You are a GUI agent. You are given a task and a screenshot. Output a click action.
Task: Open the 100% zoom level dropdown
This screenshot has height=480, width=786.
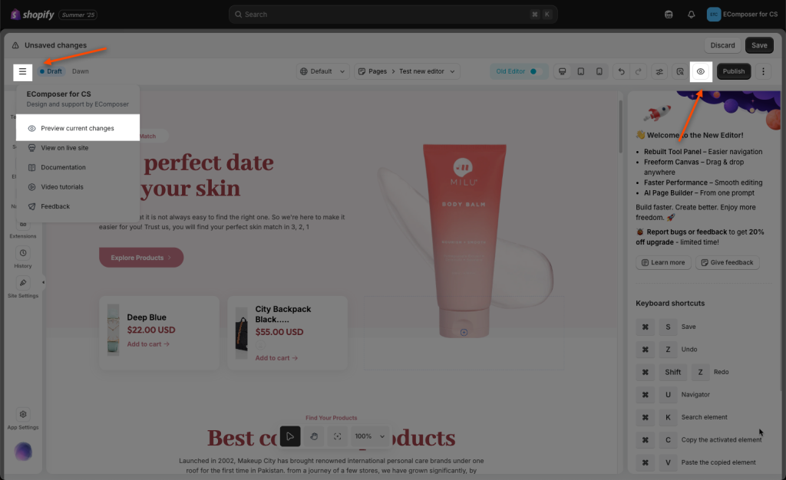(x=369, y=436)
